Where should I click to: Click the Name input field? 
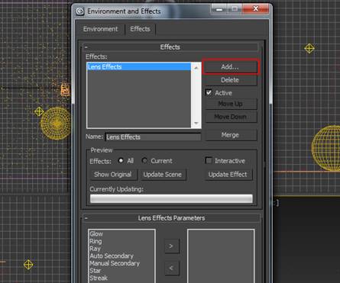click(x=153, y=137)
